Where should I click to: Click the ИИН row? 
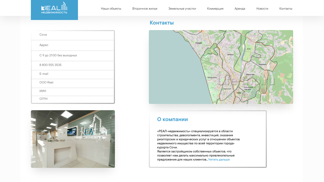tap(73, 92)
